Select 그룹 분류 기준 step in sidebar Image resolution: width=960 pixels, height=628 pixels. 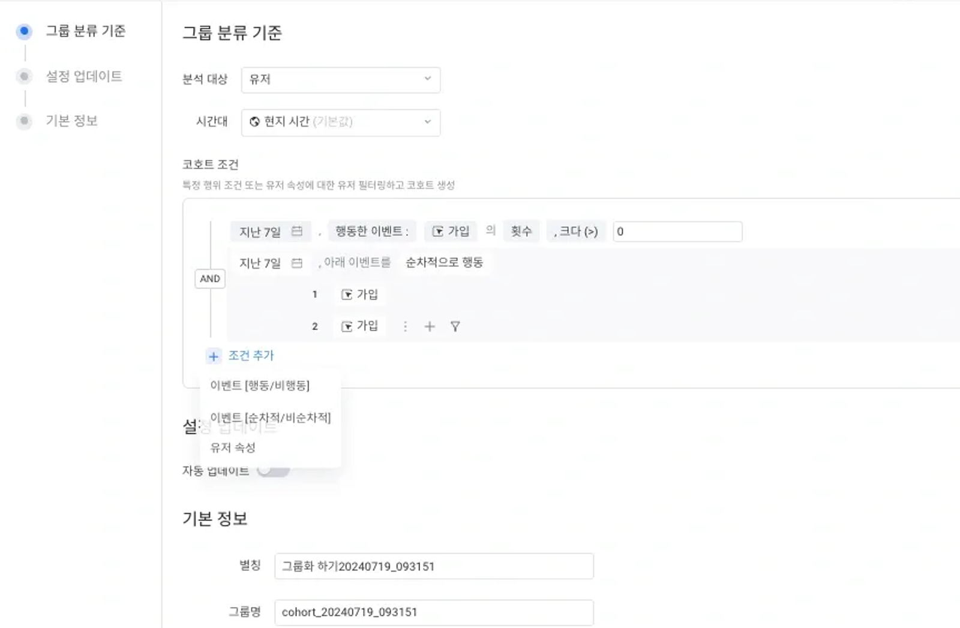click(86, 31)
